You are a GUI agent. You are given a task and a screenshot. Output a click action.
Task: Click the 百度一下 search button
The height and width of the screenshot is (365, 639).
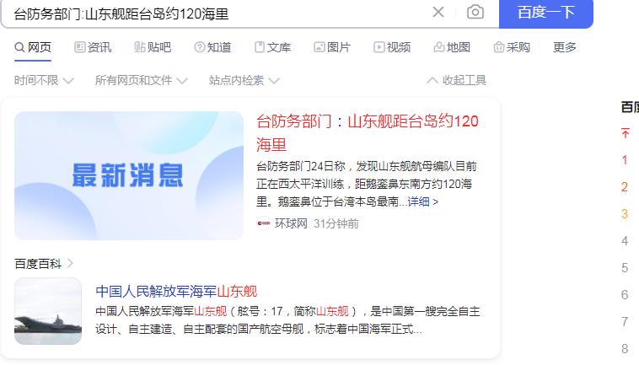tap(546, 13)
